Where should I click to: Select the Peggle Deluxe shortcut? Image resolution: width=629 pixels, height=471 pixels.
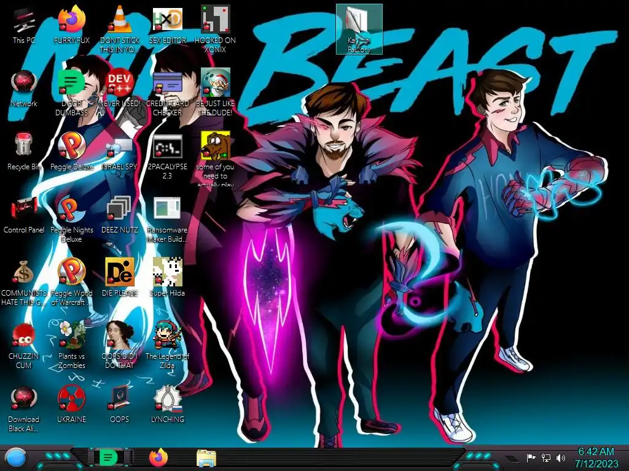pyautogui.click(x=71, y=152)
